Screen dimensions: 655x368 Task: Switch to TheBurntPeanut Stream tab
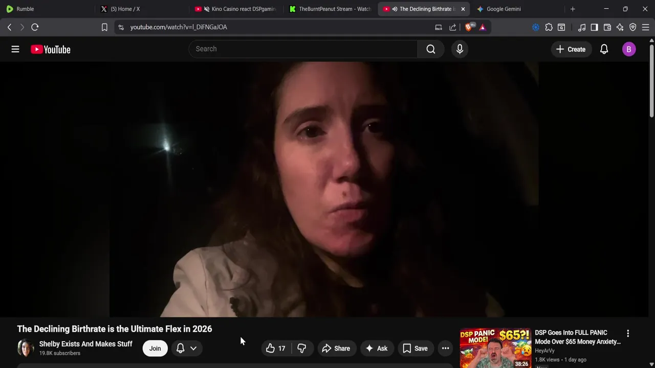pyautogui.click(x=331, y=9)
